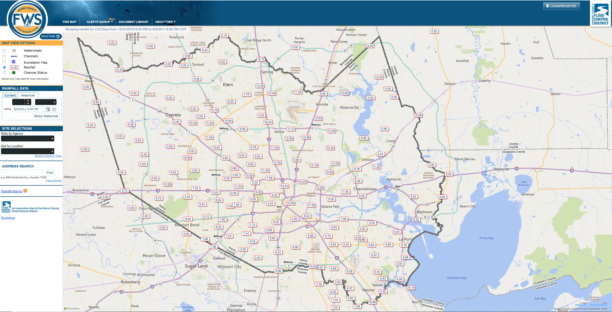Click the green Channel Status legend square
Image resolution: width=612 pixels, height=312 pixels.
(14, 73)
